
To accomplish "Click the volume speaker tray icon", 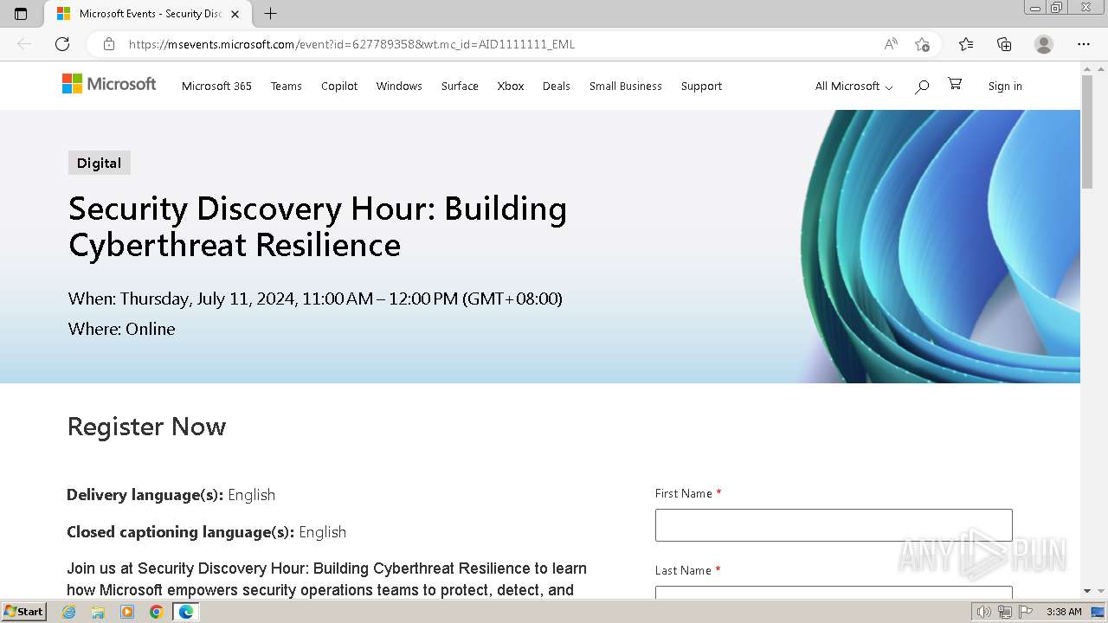I will (x=983, y=612).
